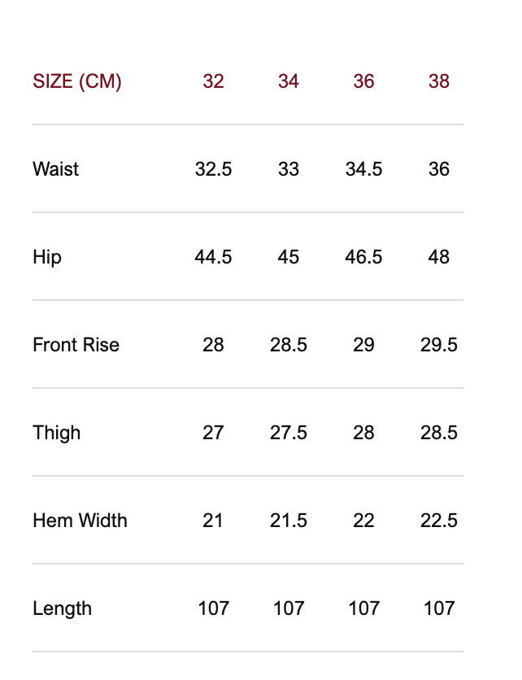Click the SIZE (CM) header label
Viewport: 522px width, 680px height.
[77, 81]
